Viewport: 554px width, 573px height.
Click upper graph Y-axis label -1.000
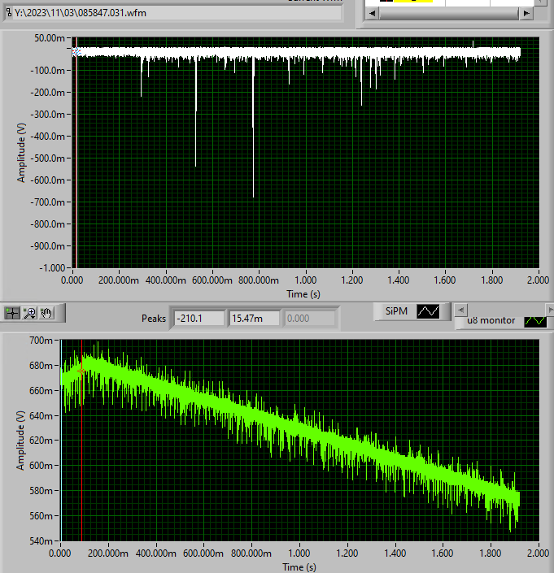pos(52,268)
